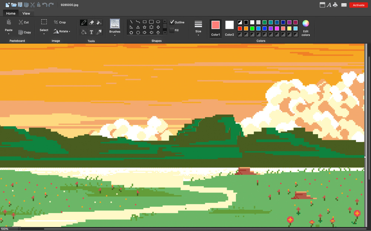Select the Text tool
The image size is (371, 231).
[91, 31]
